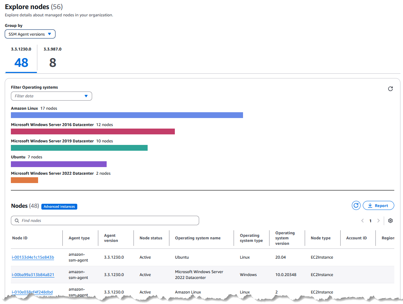Click the magnifier icon in Find nodes

17,220
